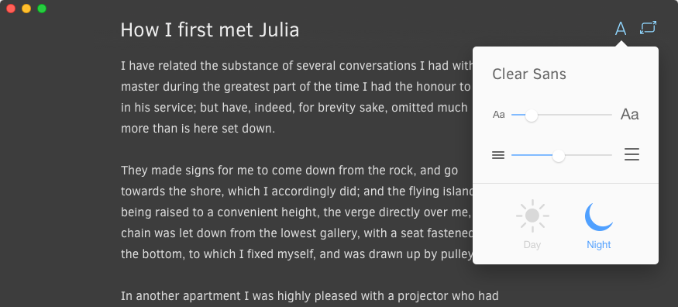Screen dimensions: 678x307
Task: Open the font settings A icon
Action: click(x=621, y=29)
